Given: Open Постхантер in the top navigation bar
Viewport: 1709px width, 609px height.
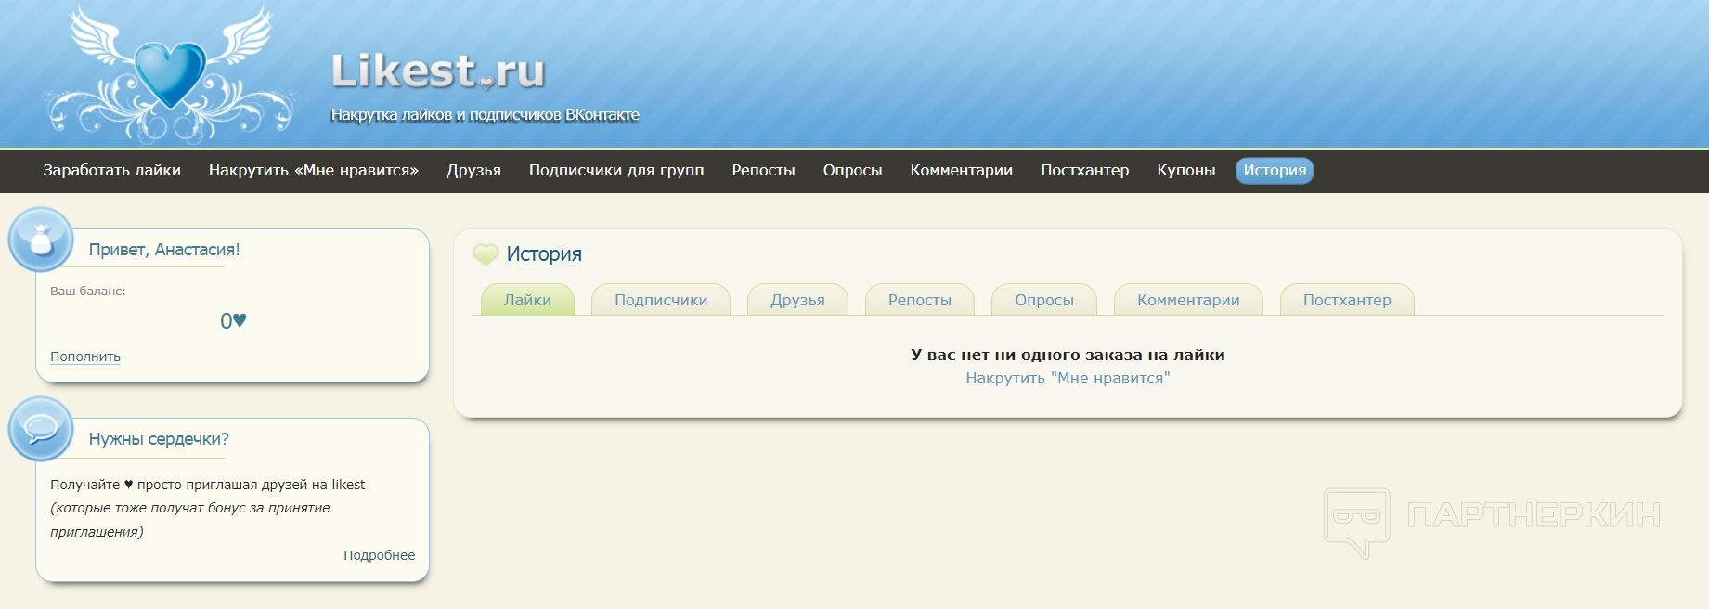Looking at the screenshot, I should click(x=1084, y=170).
